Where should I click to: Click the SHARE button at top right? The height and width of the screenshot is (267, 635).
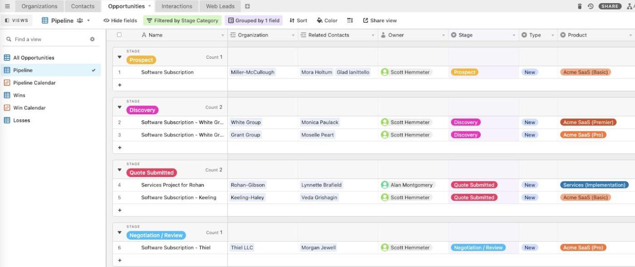pos(610,6)
